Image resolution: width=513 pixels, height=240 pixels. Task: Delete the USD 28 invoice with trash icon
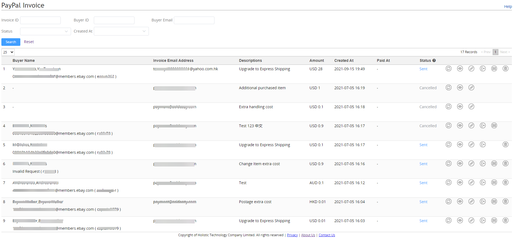506,69
